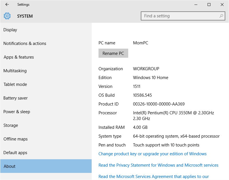
Task: Maximize the Settings window
Action: (x=209, y=5)
